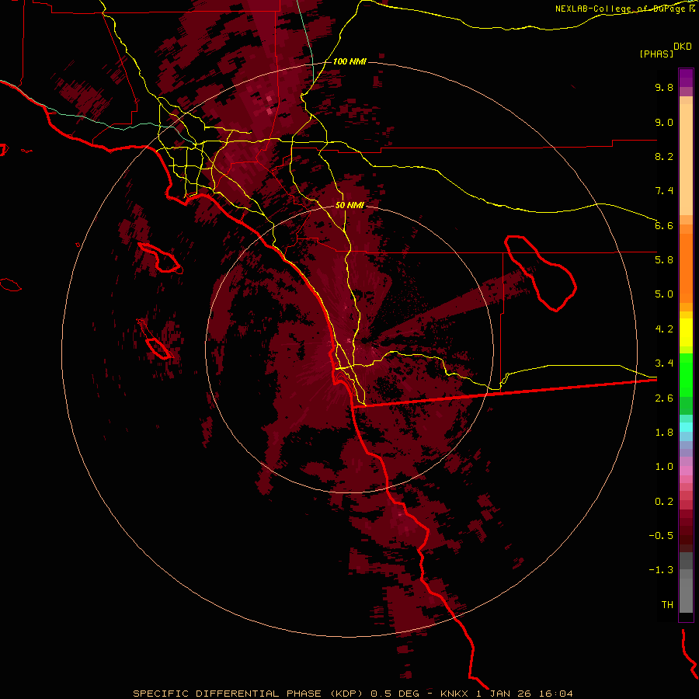Viewport: 699px width, 699px height.
Task: Click the 5.0 value on the legend
Action: [x=664, y=294]
